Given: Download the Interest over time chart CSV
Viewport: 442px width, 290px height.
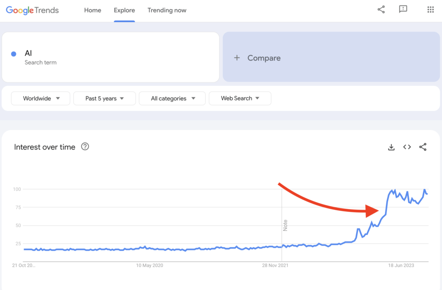Looking at the screenshot, I should coord(391,147).
